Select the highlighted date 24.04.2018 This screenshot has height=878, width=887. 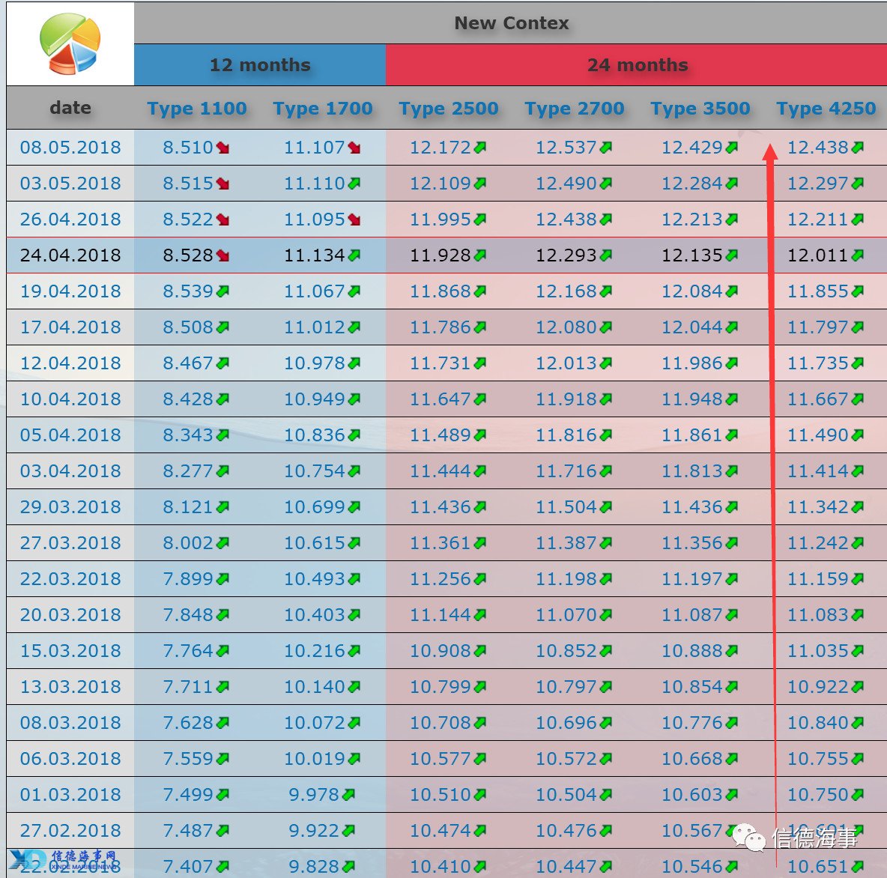[70, 255]
